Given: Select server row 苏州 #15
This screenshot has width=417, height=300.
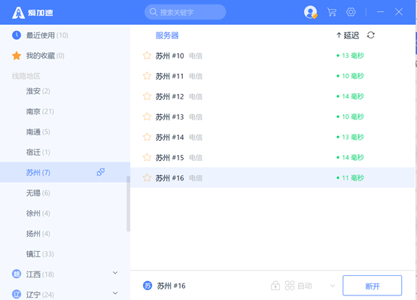Looking at the screenshot, I should tap(272, 157).
